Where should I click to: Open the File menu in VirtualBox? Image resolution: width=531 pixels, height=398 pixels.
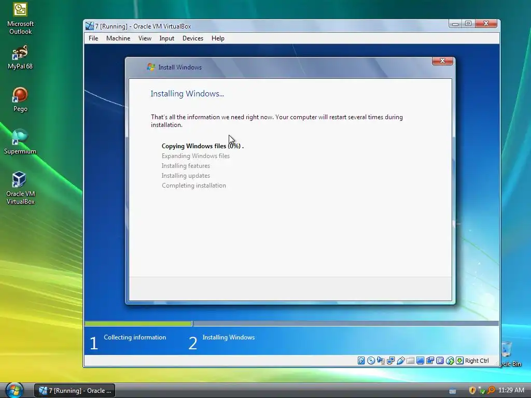point(93,38)
